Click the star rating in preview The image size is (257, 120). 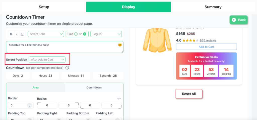point(190,40)
